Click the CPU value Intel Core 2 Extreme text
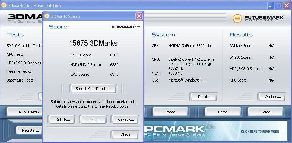292x143 pixels. pos(191,64)
